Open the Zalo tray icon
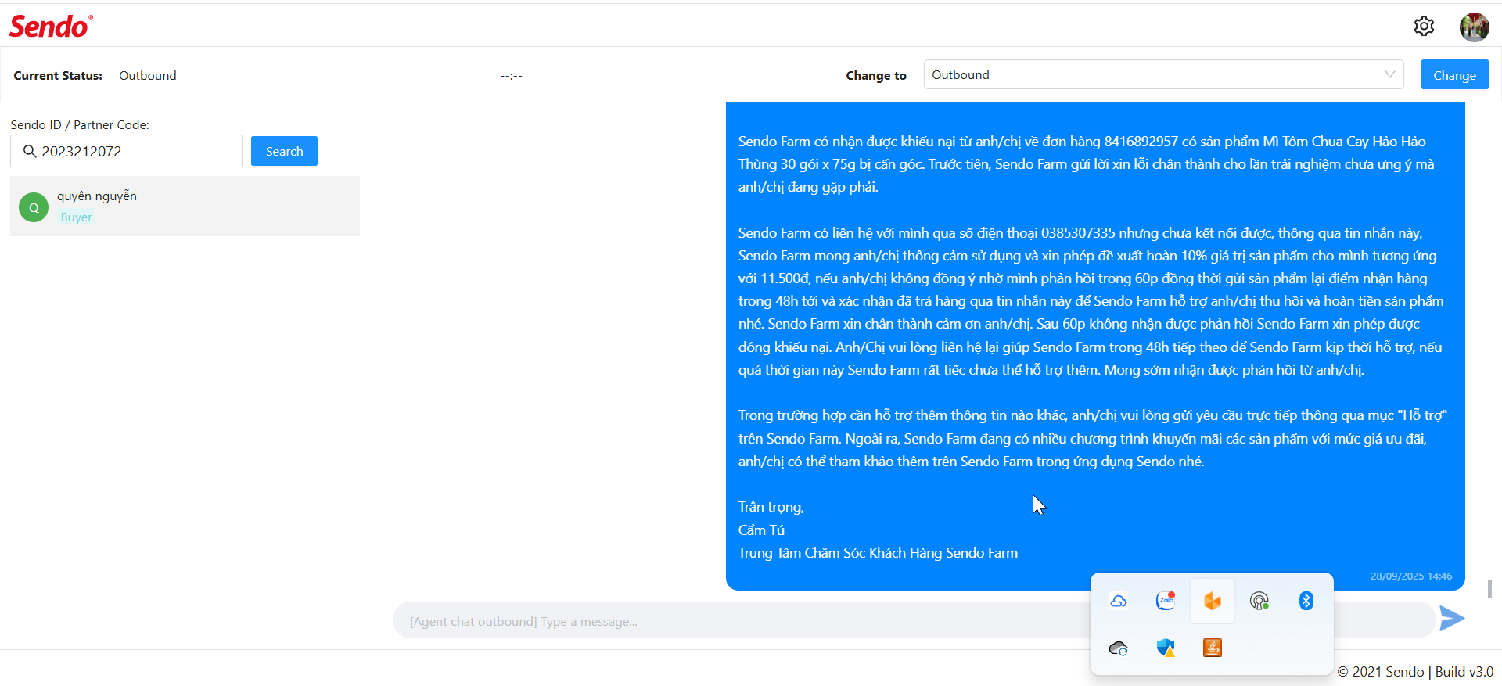 click(x=1166, y=601)
